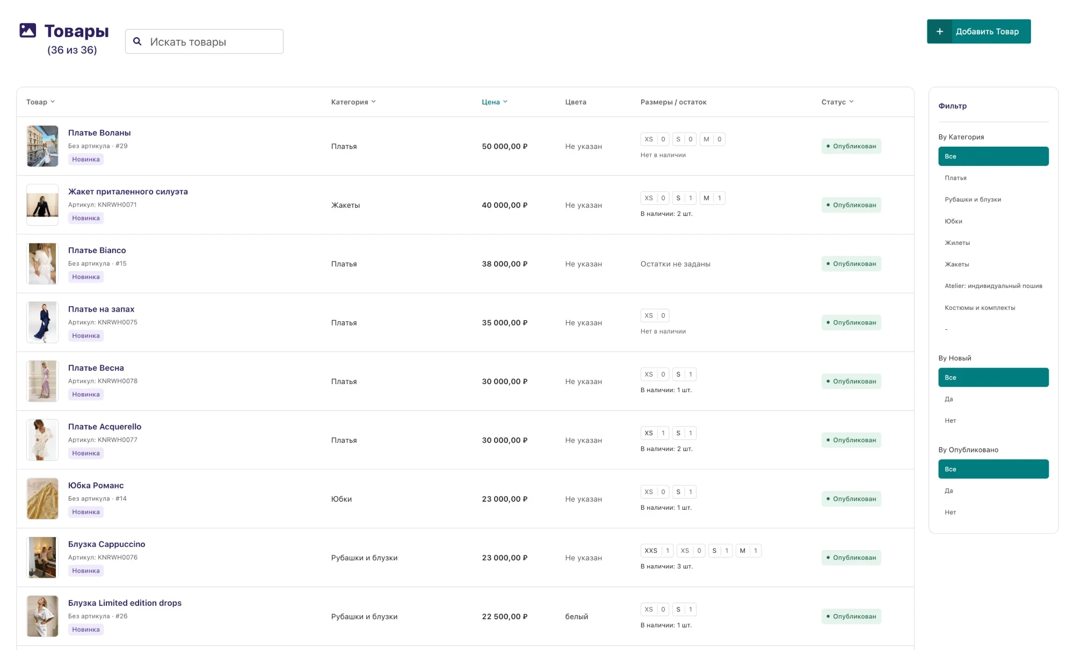Viewport: 1074px width, 650px height.
Task: Open Юбка Романс thumbnail image
Action: [x=42, y=499]
